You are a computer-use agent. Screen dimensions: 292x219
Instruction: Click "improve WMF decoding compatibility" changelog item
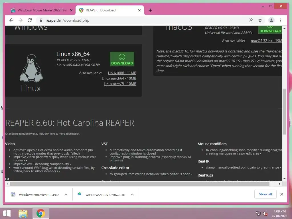pos(41,164)
